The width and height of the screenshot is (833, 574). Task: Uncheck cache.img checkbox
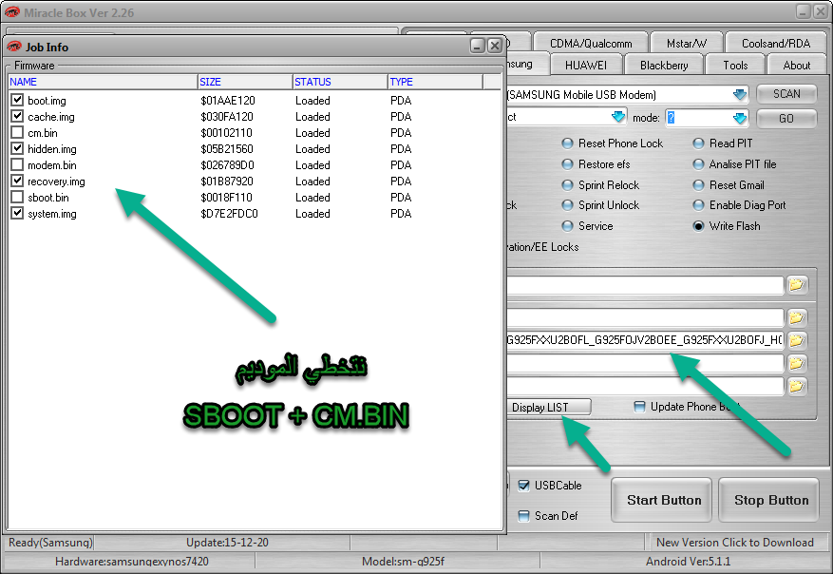(17, 116)
